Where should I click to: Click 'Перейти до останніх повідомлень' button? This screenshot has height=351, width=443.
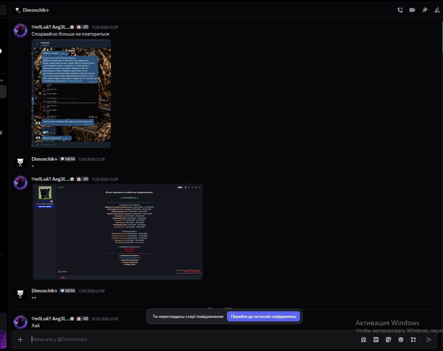tap(264, 316)
